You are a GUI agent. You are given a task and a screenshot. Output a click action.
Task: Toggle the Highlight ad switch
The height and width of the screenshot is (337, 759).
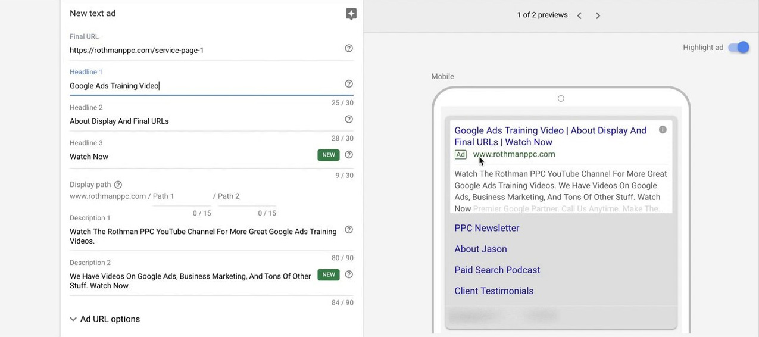pos(739,47)
